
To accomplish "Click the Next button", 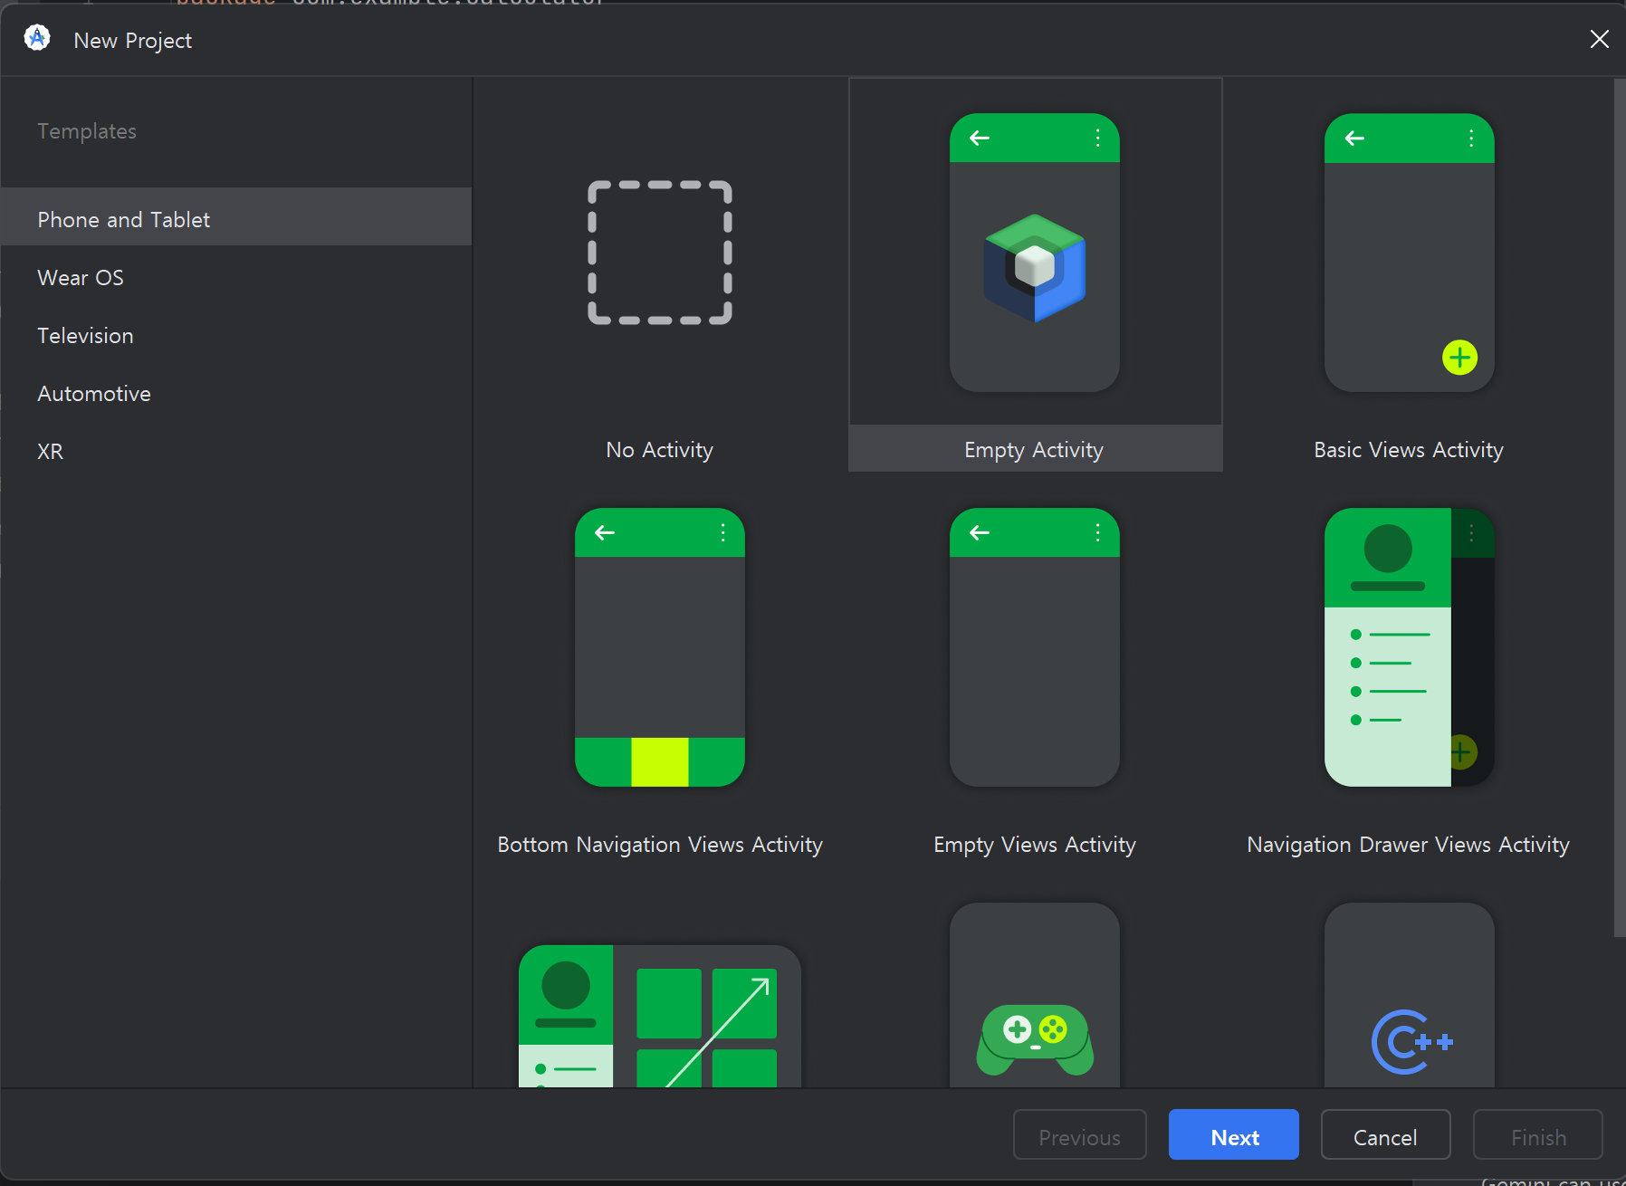I will (x=1234, y=1135).
